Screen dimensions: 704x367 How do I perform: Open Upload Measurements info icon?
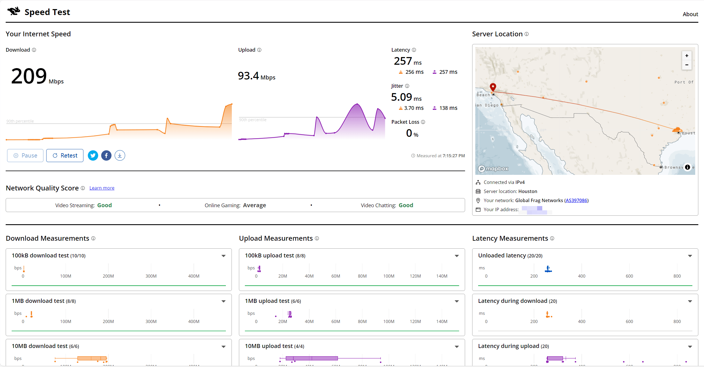tap(317, 238)
